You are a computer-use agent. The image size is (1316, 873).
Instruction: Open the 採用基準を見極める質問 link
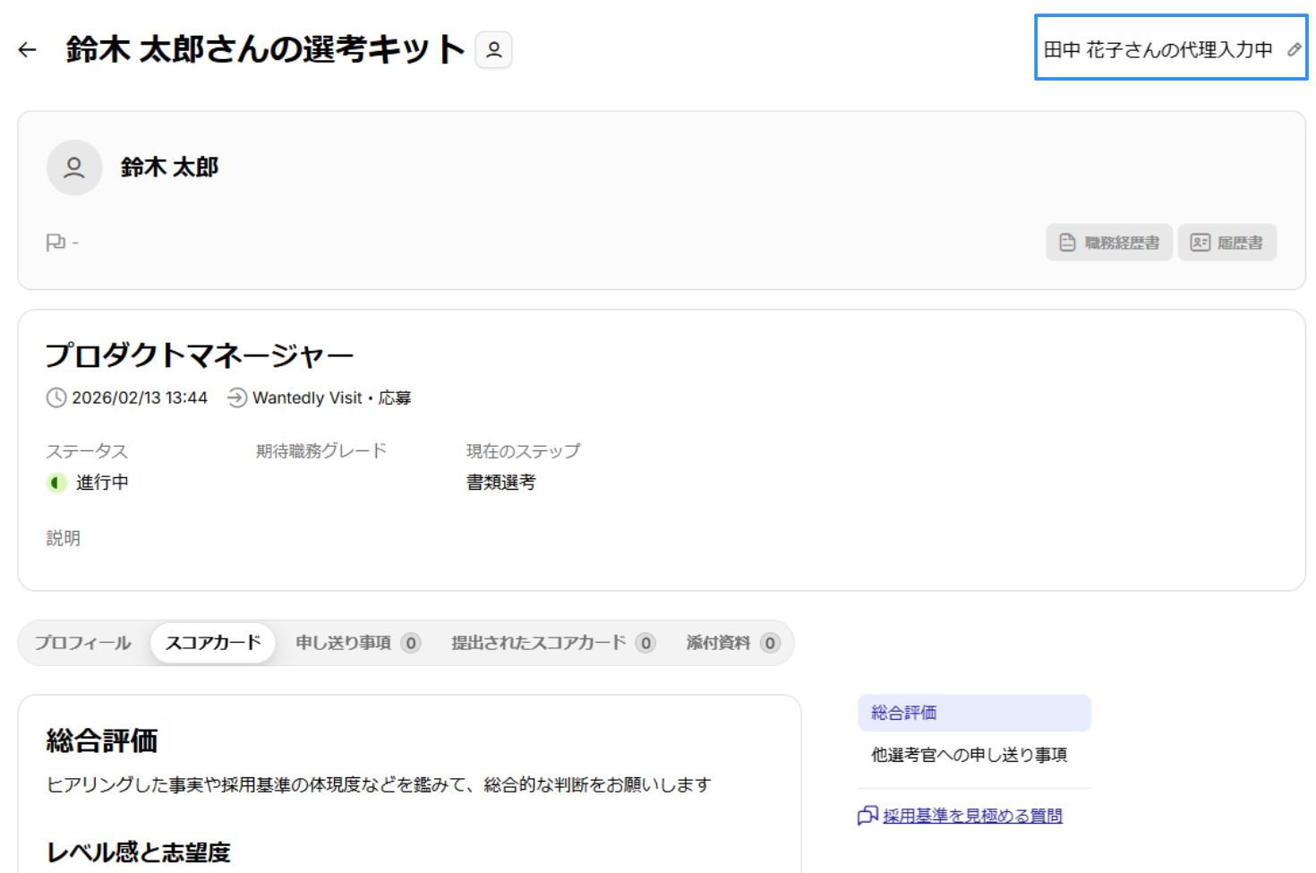coord(971,816)
